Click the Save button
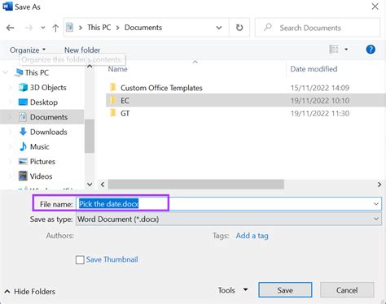Viewport: 386px width, 304px height. point(285,290)
